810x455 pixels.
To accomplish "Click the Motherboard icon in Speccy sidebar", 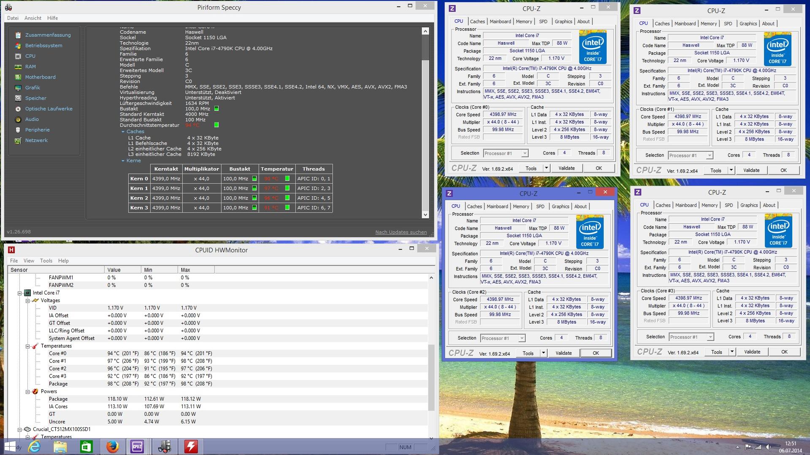I will coord(18,77).
